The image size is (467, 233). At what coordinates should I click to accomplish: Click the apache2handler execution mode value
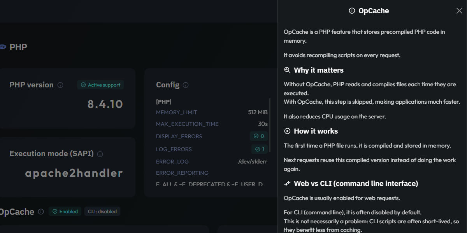click(74, 173)
